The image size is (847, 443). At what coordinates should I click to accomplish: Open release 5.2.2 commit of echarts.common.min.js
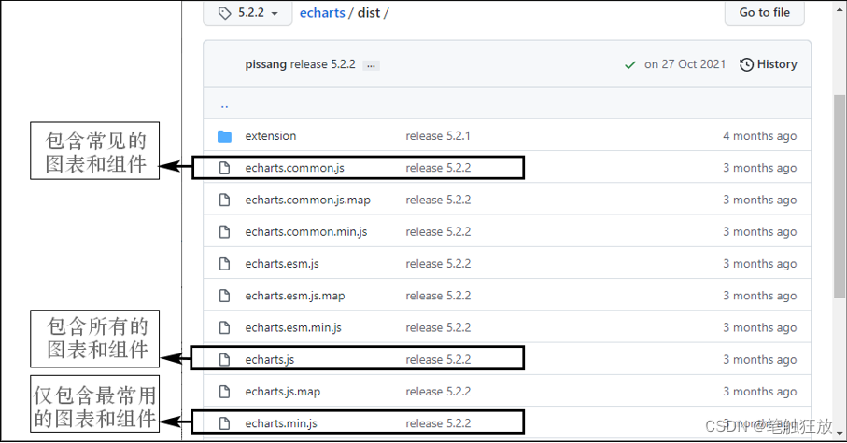438,231
